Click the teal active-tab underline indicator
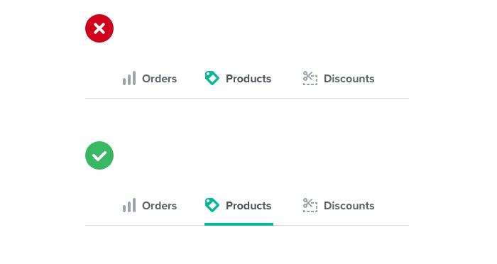This screenshot has height=264, width=497. 239,224
